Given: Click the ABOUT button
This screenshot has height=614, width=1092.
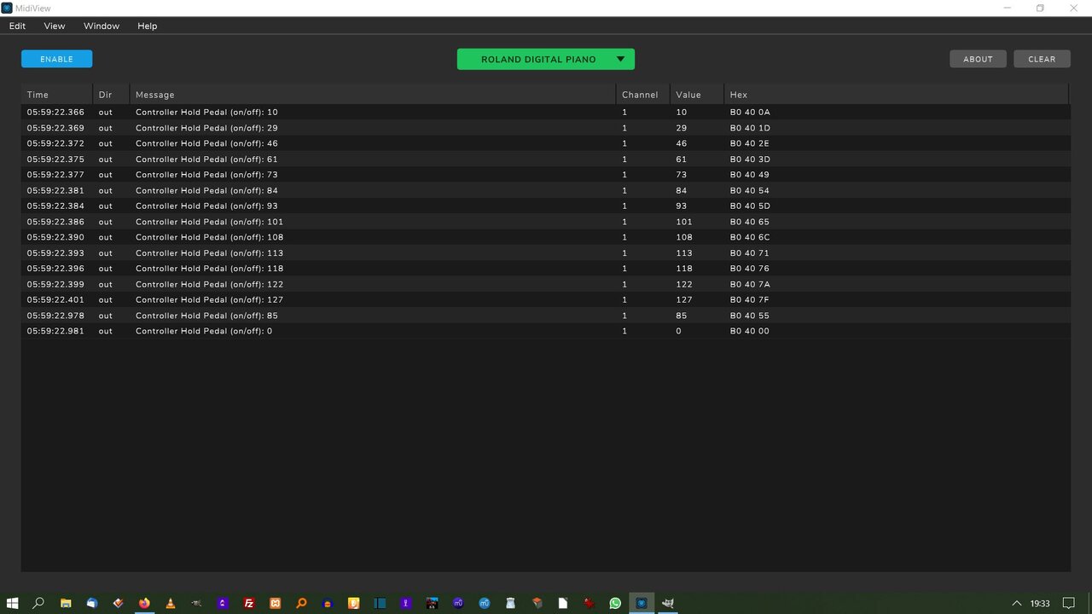Looking at the screenshot, I should 978,59.
